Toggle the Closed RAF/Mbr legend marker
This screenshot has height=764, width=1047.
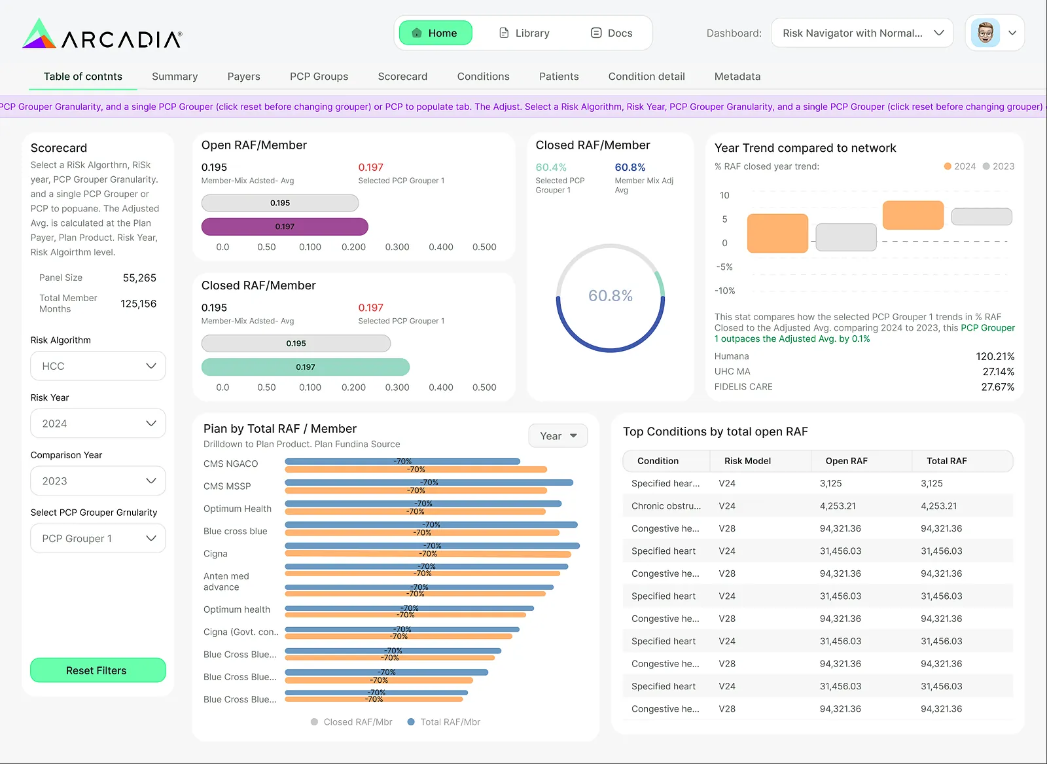tap(315, 722)
